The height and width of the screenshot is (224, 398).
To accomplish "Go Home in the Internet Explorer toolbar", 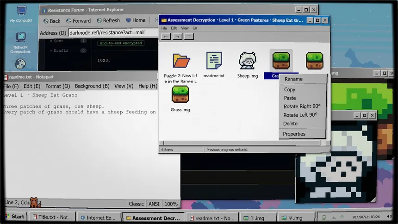I will [136, 20].
